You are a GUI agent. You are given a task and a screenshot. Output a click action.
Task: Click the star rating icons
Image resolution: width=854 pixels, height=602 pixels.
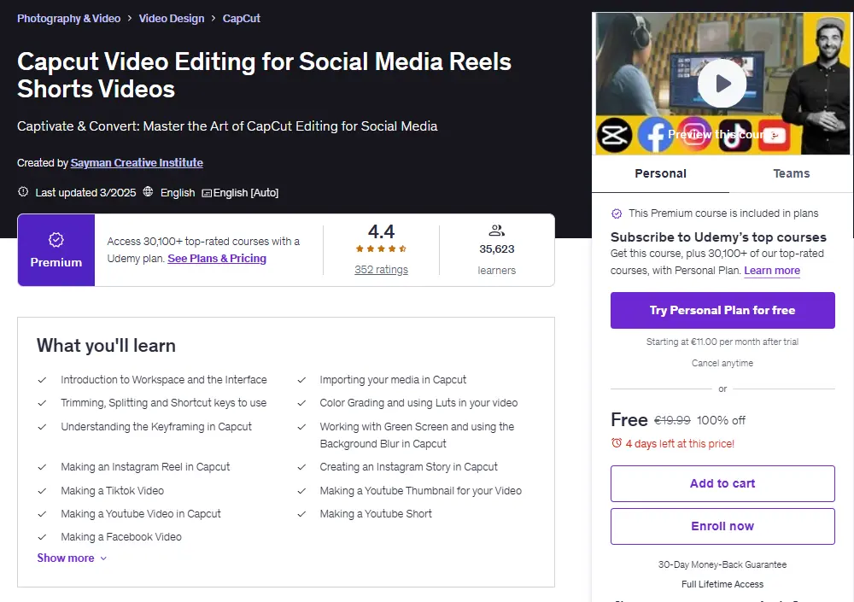click(x=381, y=249)
